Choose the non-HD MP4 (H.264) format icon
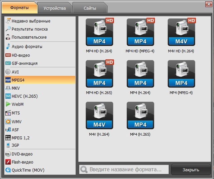The height and width of the screenshot is (179, 214). 140,74
